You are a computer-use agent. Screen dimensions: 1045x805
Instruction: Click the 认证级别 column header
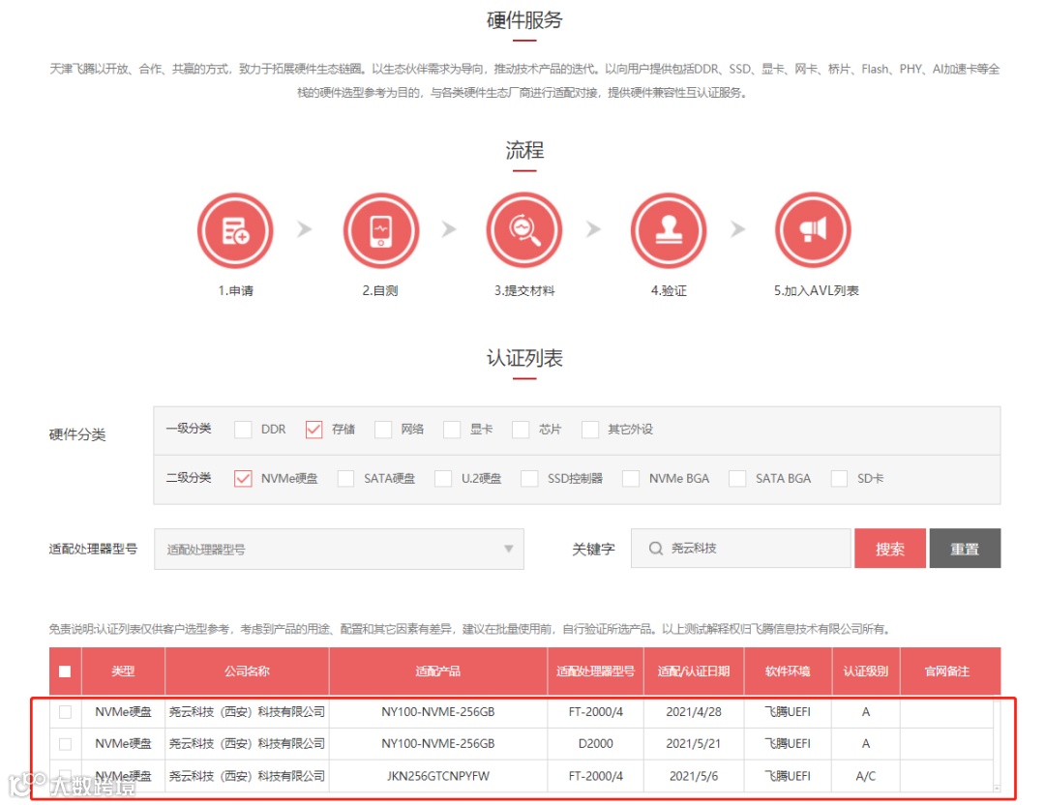pos(866,671)
